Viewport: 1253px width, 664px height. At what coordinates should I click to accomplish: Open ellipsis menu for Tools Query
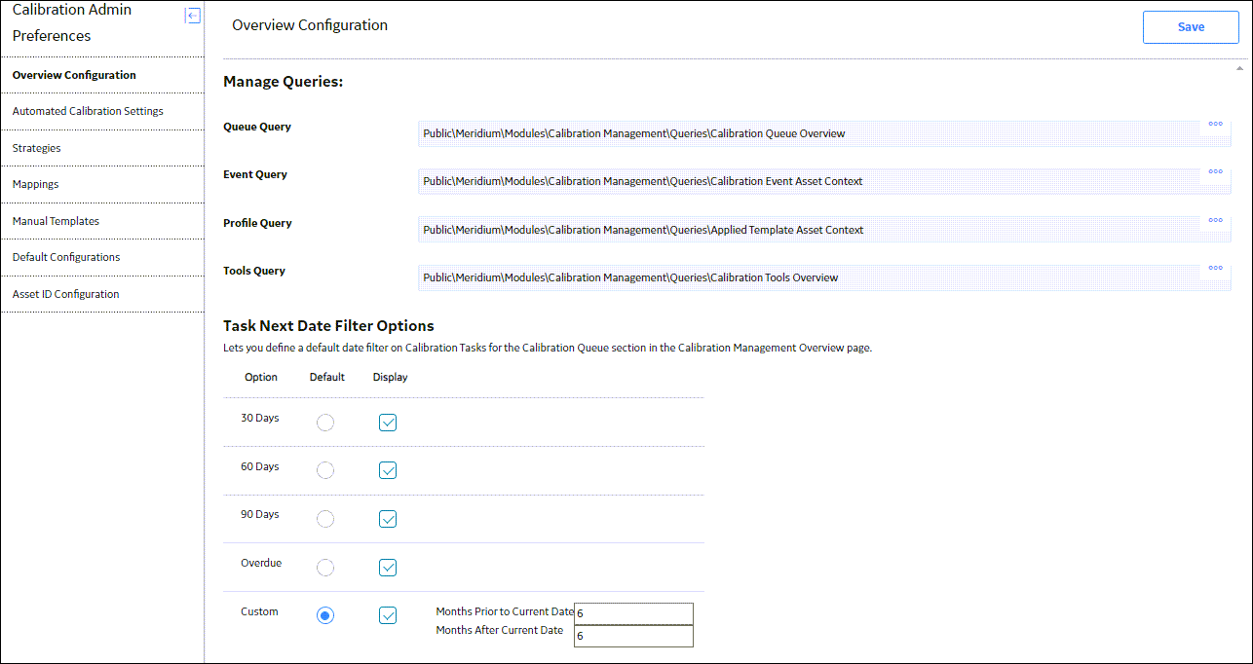tap(1215, 268)
